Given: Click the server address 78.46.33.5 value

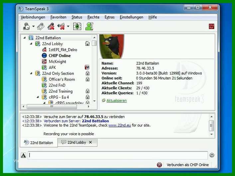Looking at the screenshot, I should pyautogui.click(x=145, y=68).
